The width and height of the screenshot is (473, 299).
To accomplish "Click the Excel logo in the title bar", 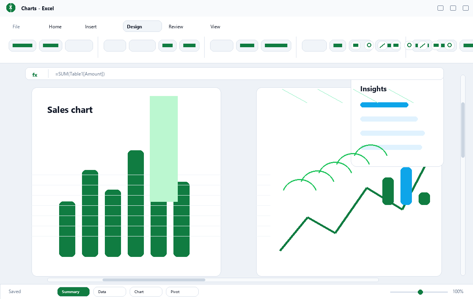I will [11, 7].
